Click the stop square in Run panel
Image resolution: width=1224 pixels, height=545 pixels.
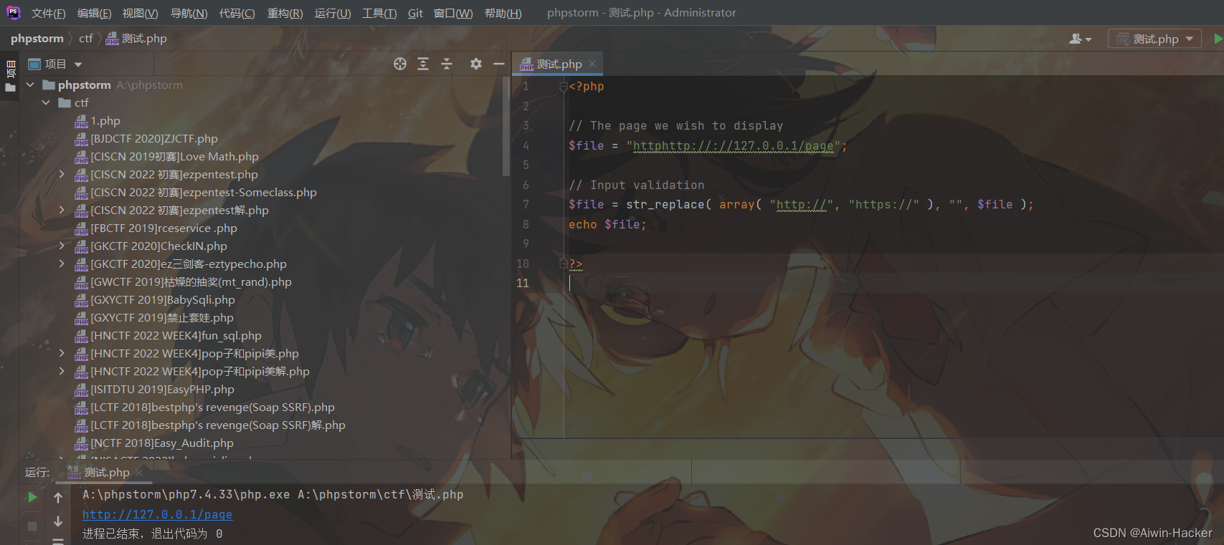[x=32, y=526]
